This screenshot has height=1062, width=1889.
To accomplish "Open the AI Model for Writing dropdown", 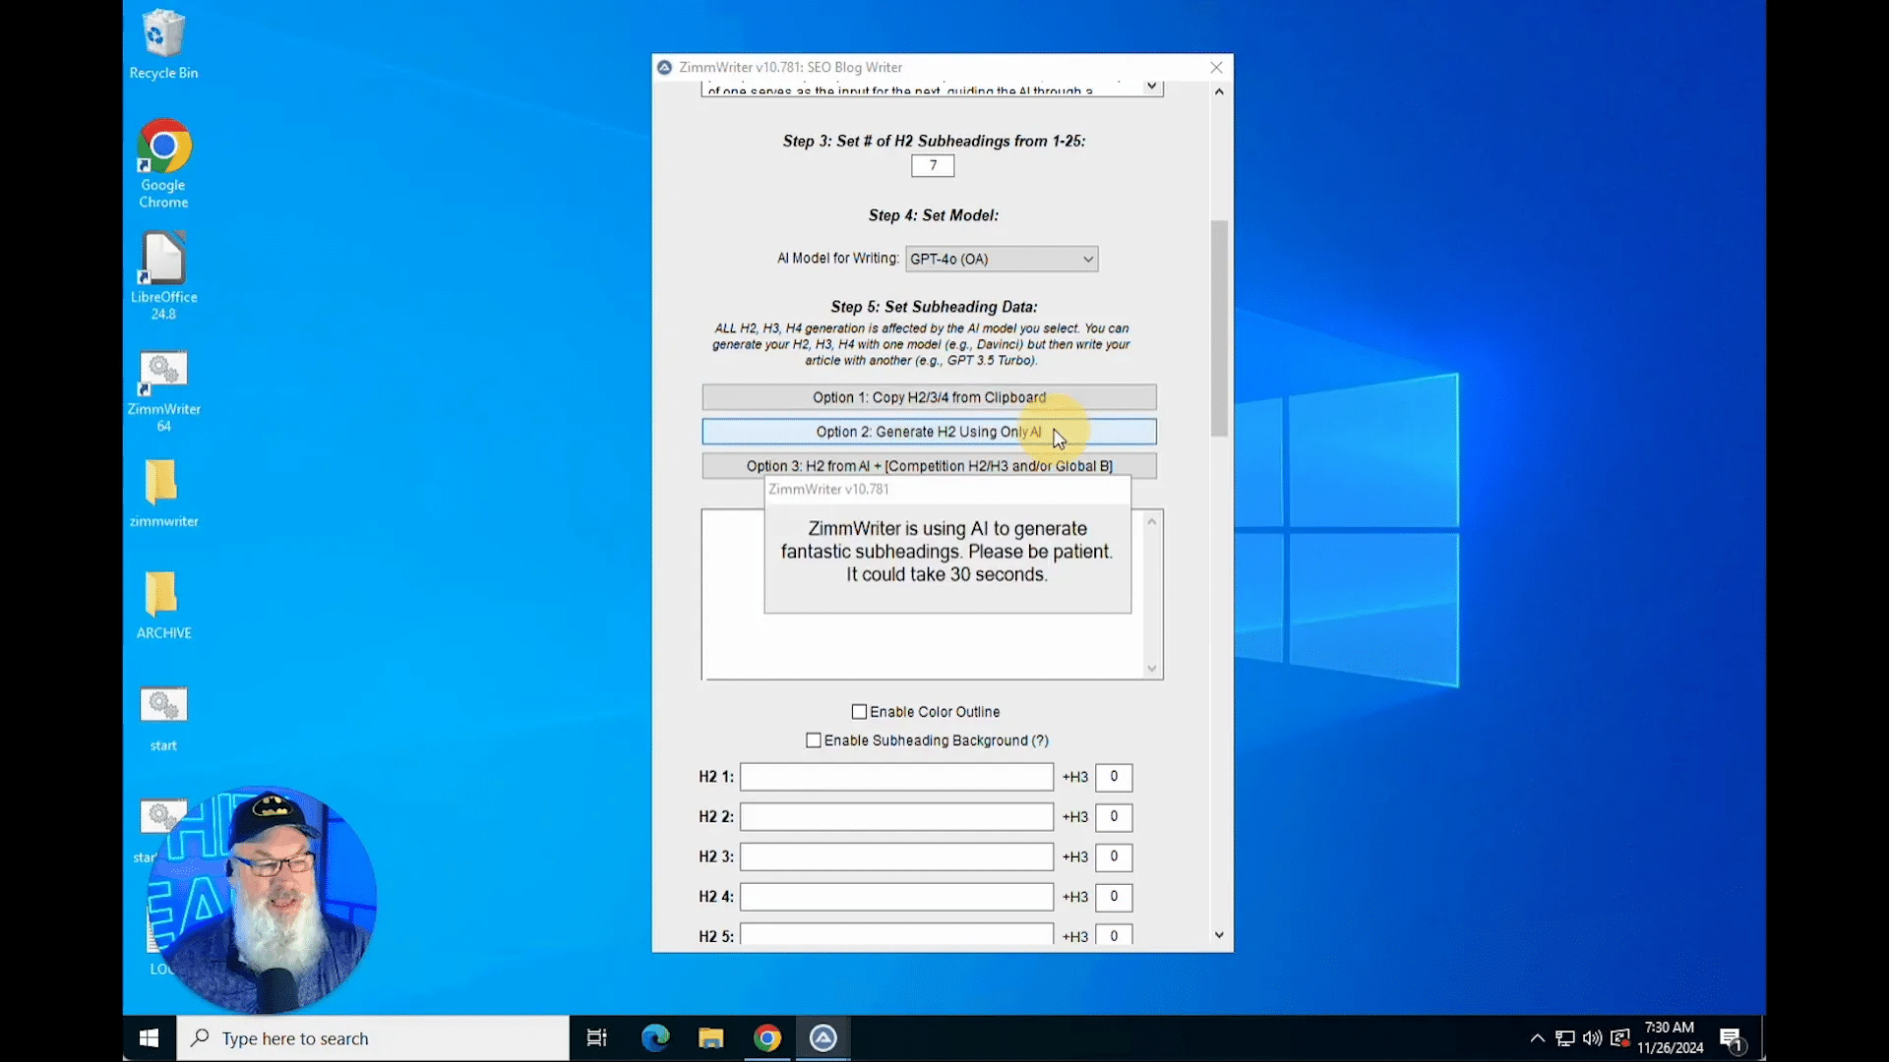I will point(1002,259).
